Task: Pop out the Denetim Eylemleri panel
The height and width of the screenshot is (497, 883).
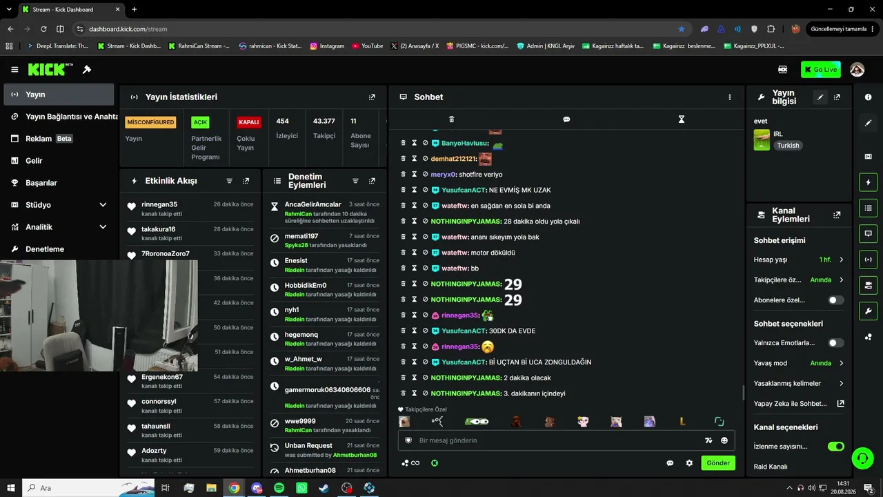Action: (x=372, y=181)
